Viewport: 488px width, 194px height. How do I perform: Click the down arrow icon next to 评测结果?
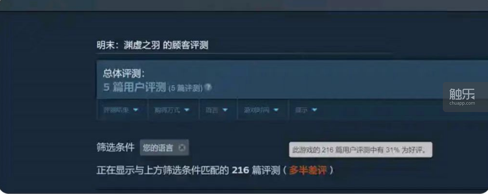tap(136, 110)
